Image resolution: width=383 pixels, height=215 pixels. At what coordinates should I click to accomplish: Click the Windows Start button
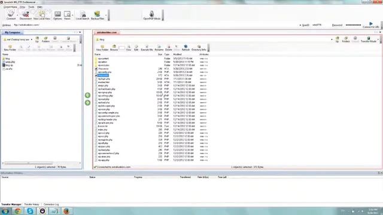[5, 211]
